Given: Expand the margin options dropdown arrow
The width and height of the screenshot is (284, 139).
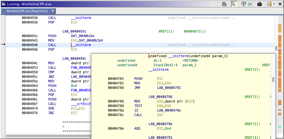Looking at the screenshot, I should tap(274, 4).
